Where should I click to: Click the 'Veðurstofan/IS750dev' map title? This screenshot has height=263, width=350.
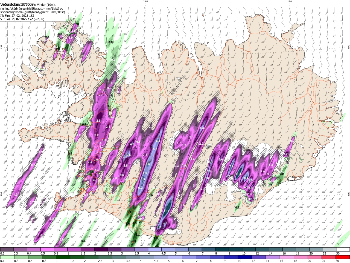tap(18, 5)
